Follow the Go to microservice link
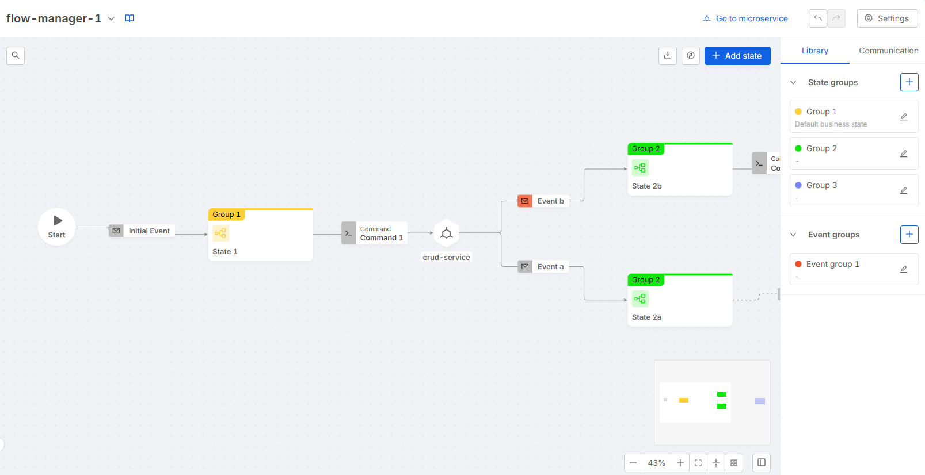This screenshot has height=475, width=925. (745, 18)
